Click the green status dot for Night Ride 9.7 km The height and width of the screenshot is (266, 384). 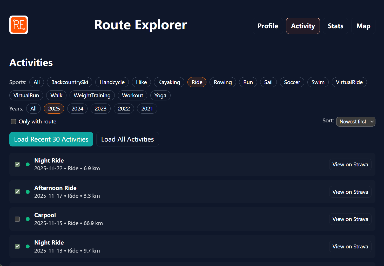[x=28, y=246]
